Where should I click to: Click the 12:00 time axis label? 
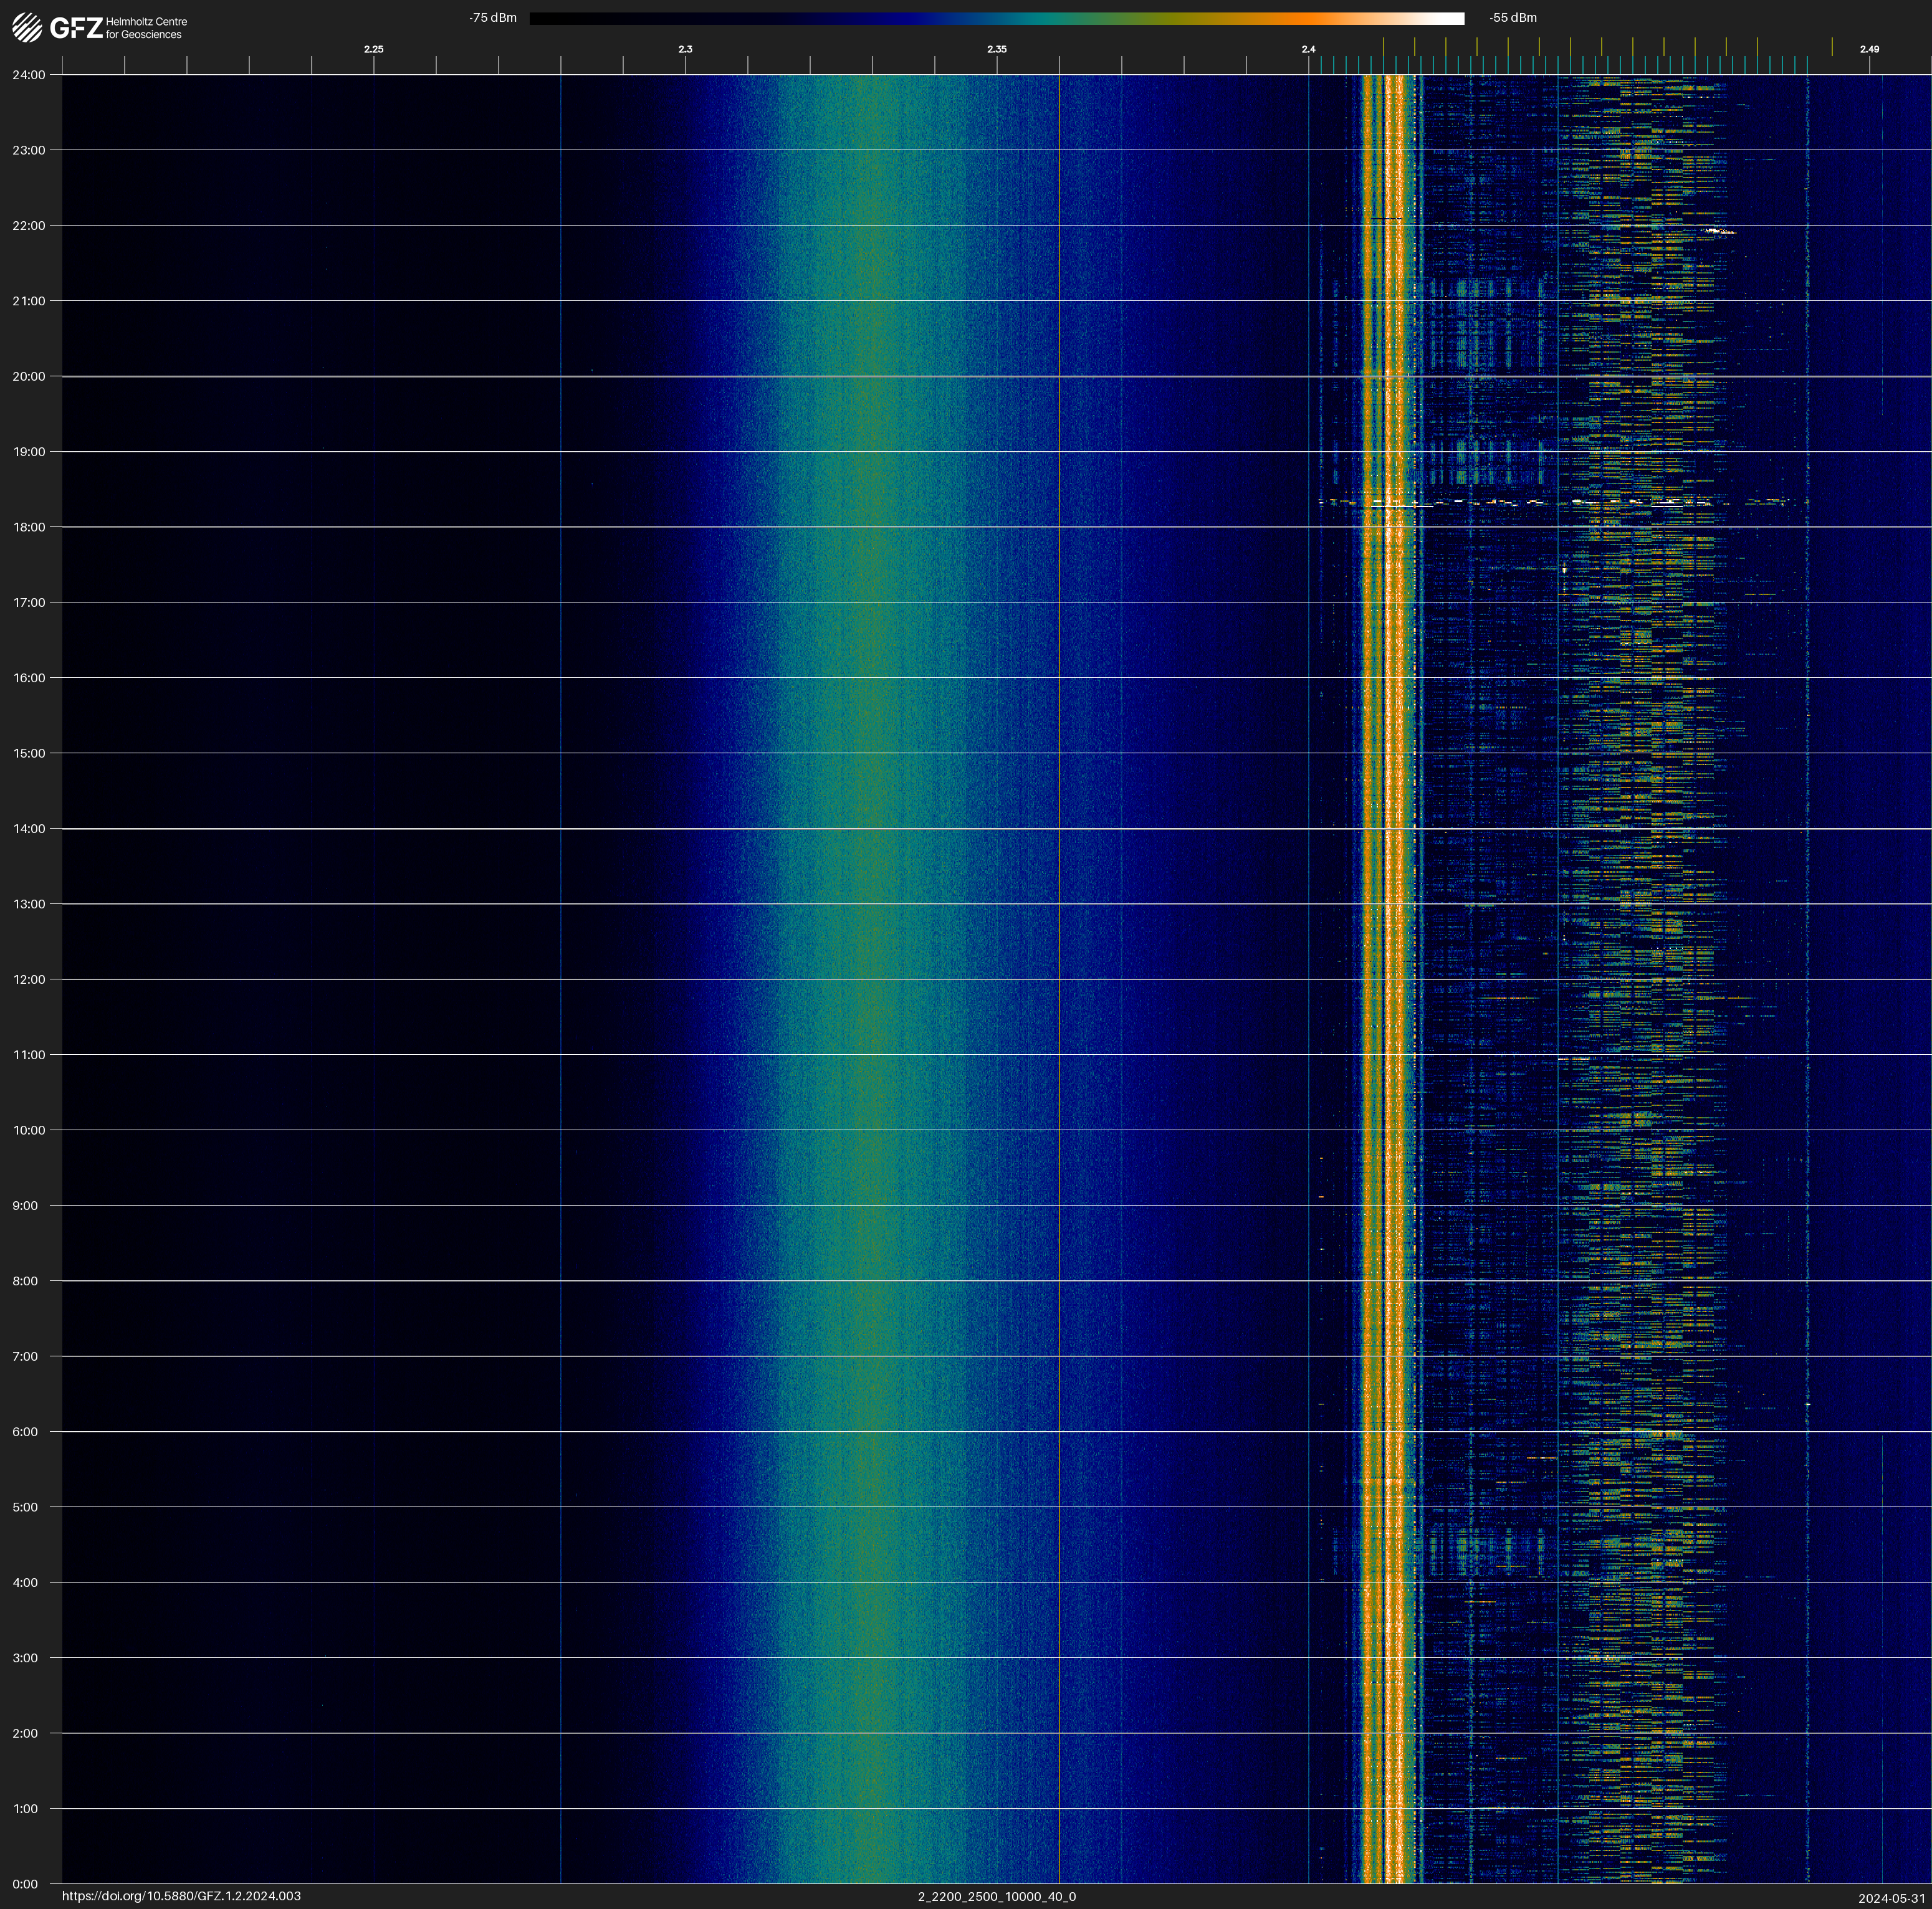coord(29,979)
